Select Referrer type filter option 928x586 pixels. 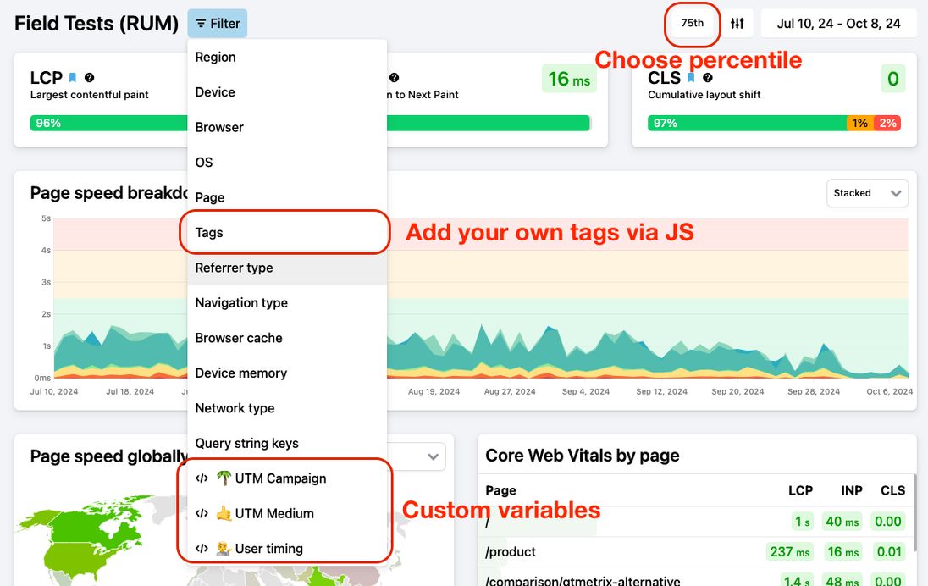click(x=235, y=268)
